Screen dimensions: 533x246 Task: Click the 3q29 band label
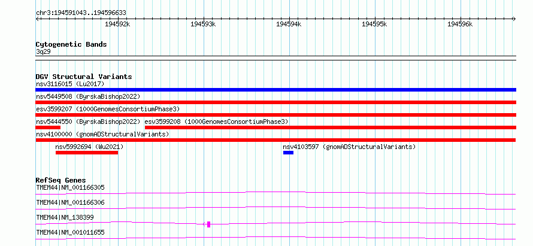[43, 52]
